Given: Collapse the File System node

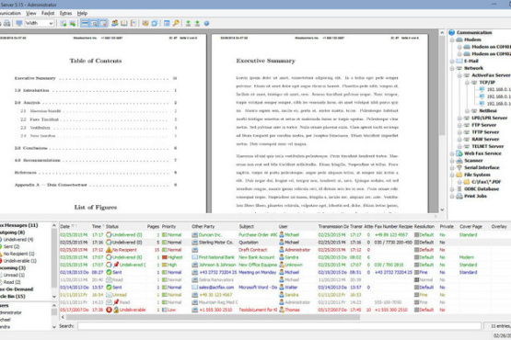Looking at the screenshot, I should click(452, 175).
